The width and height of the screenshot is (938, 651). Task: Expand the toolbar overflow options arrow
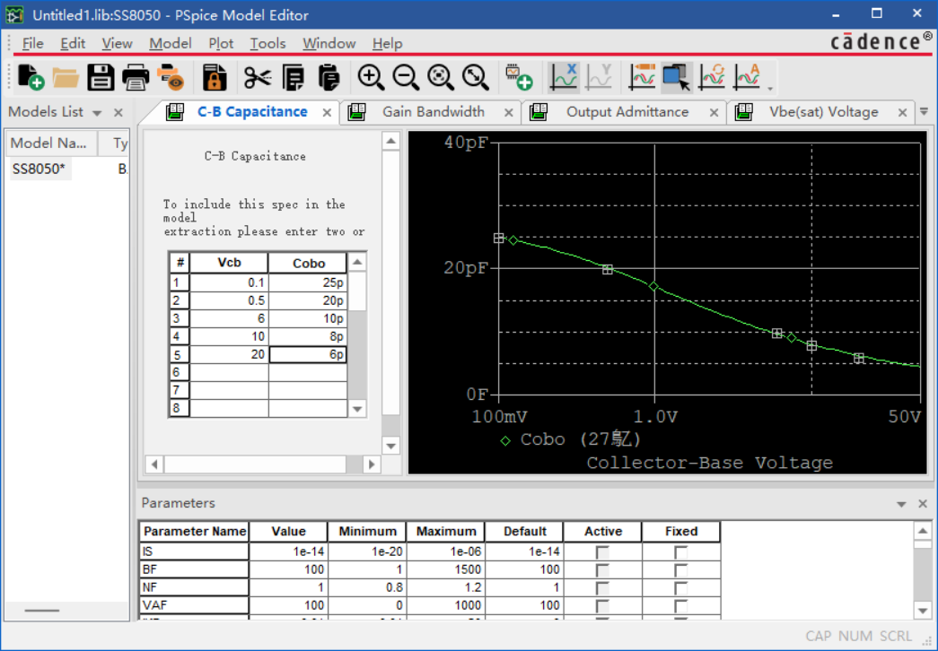(770, 89)
